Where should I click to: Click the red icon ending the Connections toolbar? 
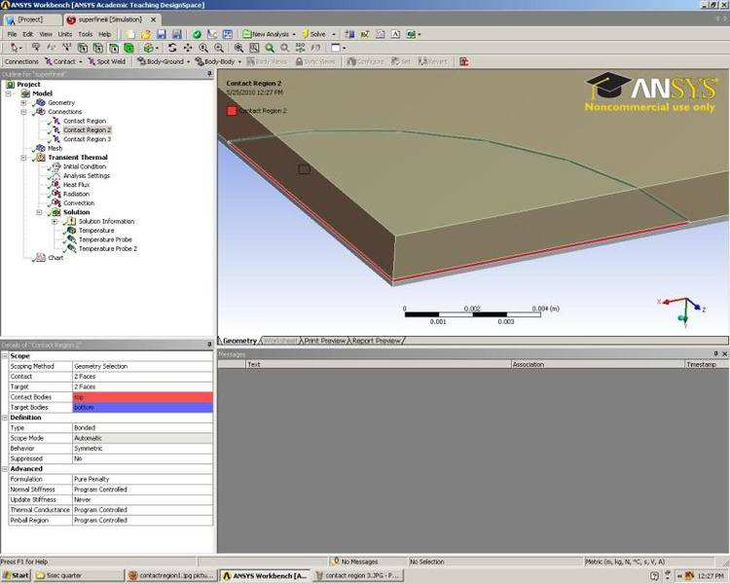point(463,61)
